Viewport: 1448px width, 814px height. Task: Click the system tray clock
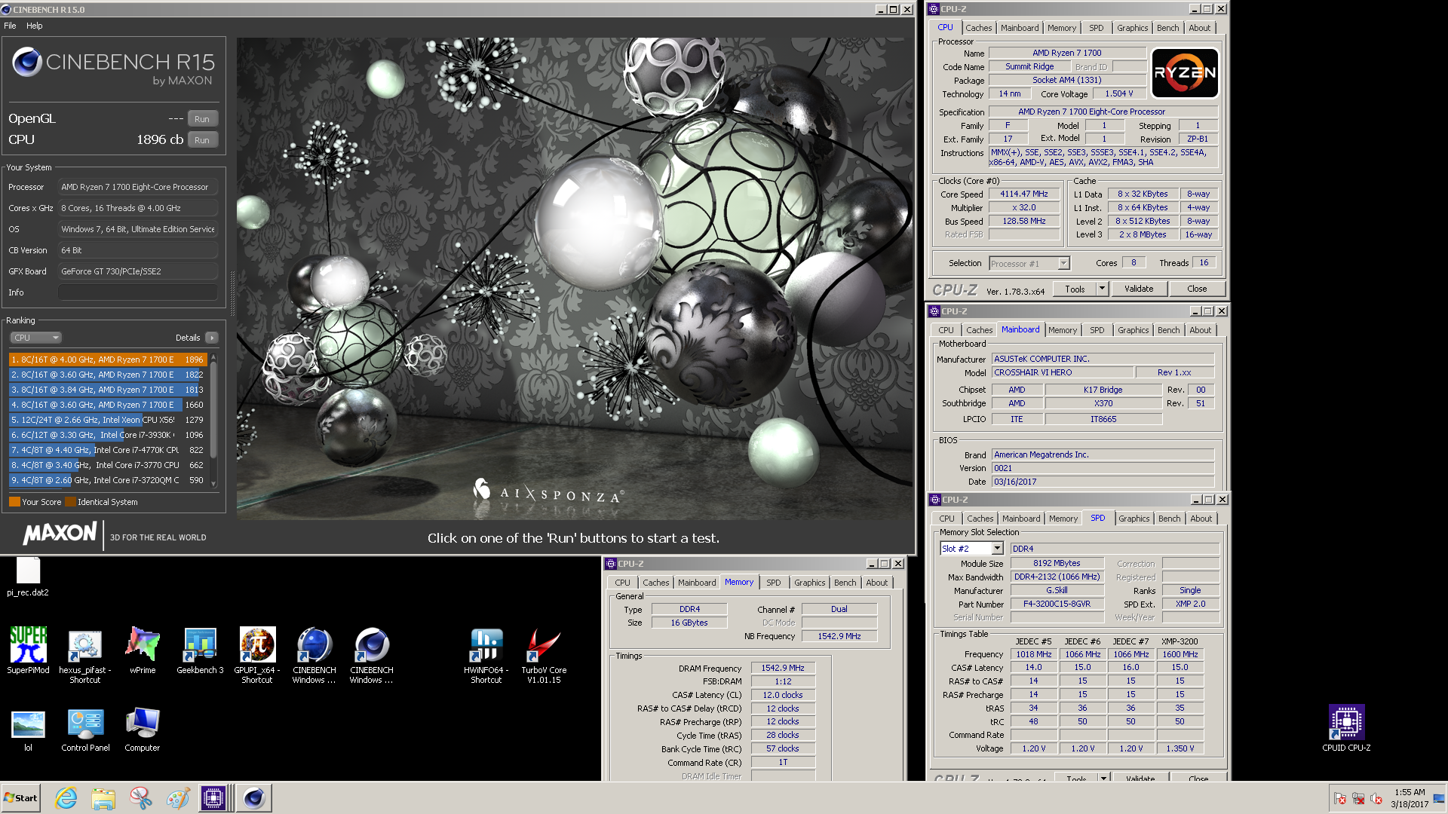(x=1410, y=798)
